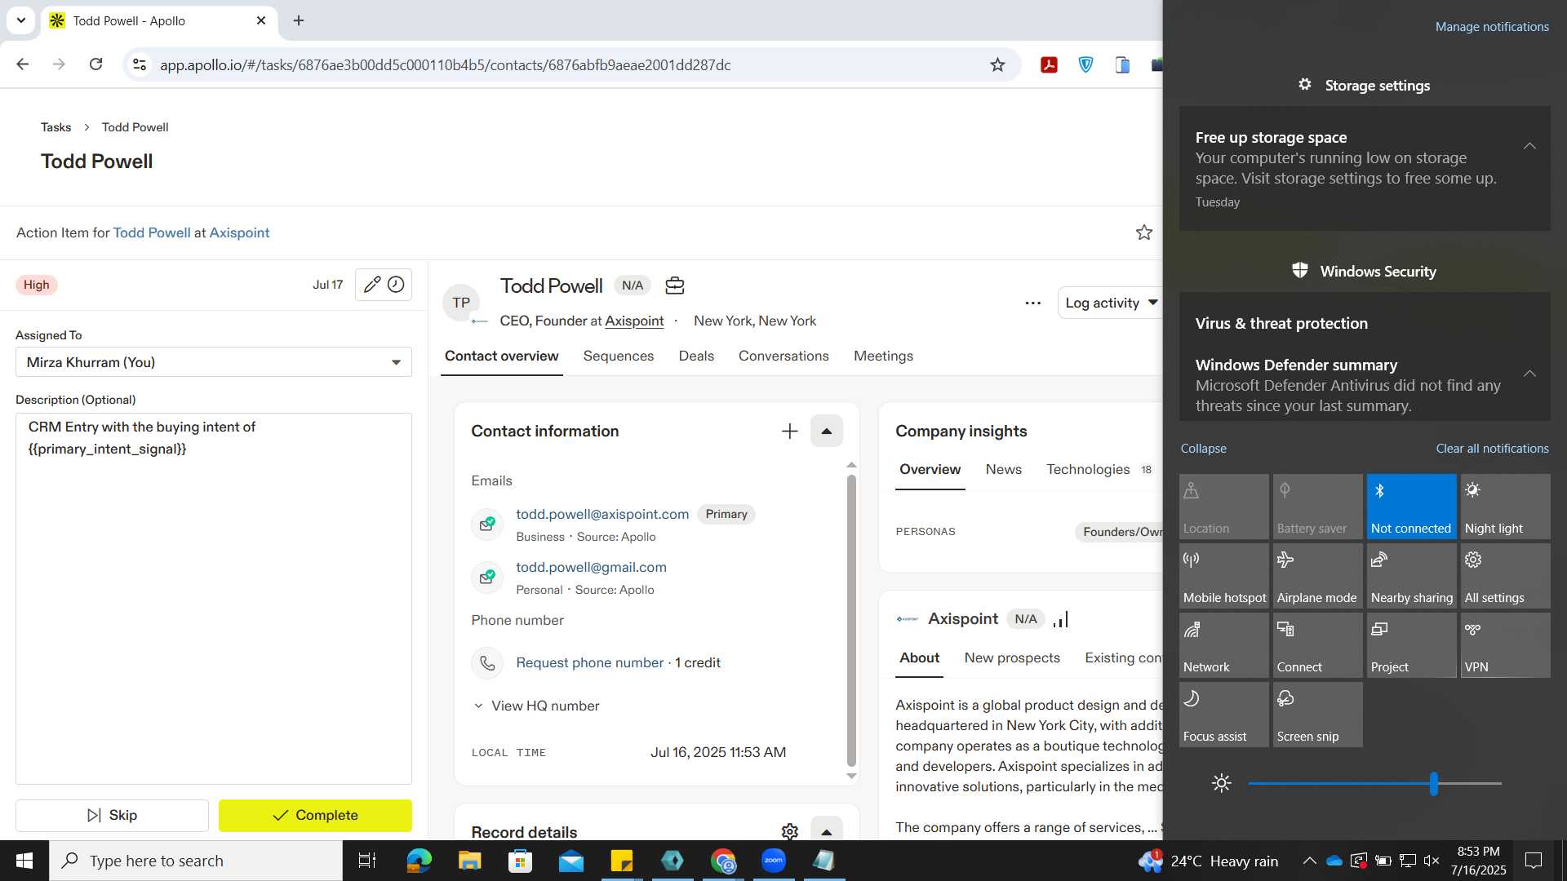Switch to the Deals tab

(696, 356)
